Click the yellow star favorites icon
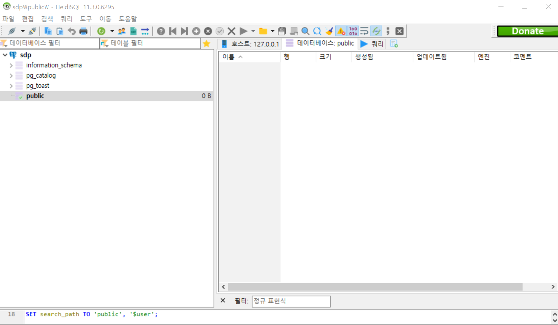The height and width of the screenshot is (325, 558). pyautogui.click(x=207, y=44)
